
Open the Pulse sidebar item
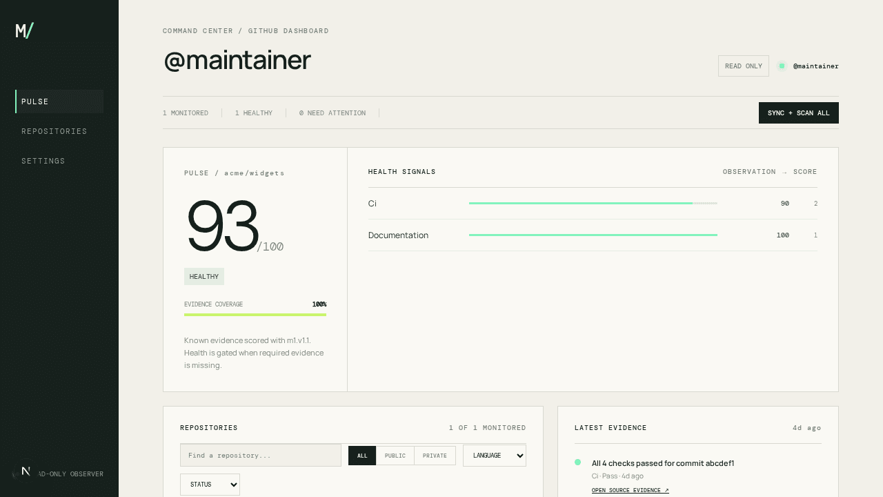pyautogui.click(x=59, y=101)
